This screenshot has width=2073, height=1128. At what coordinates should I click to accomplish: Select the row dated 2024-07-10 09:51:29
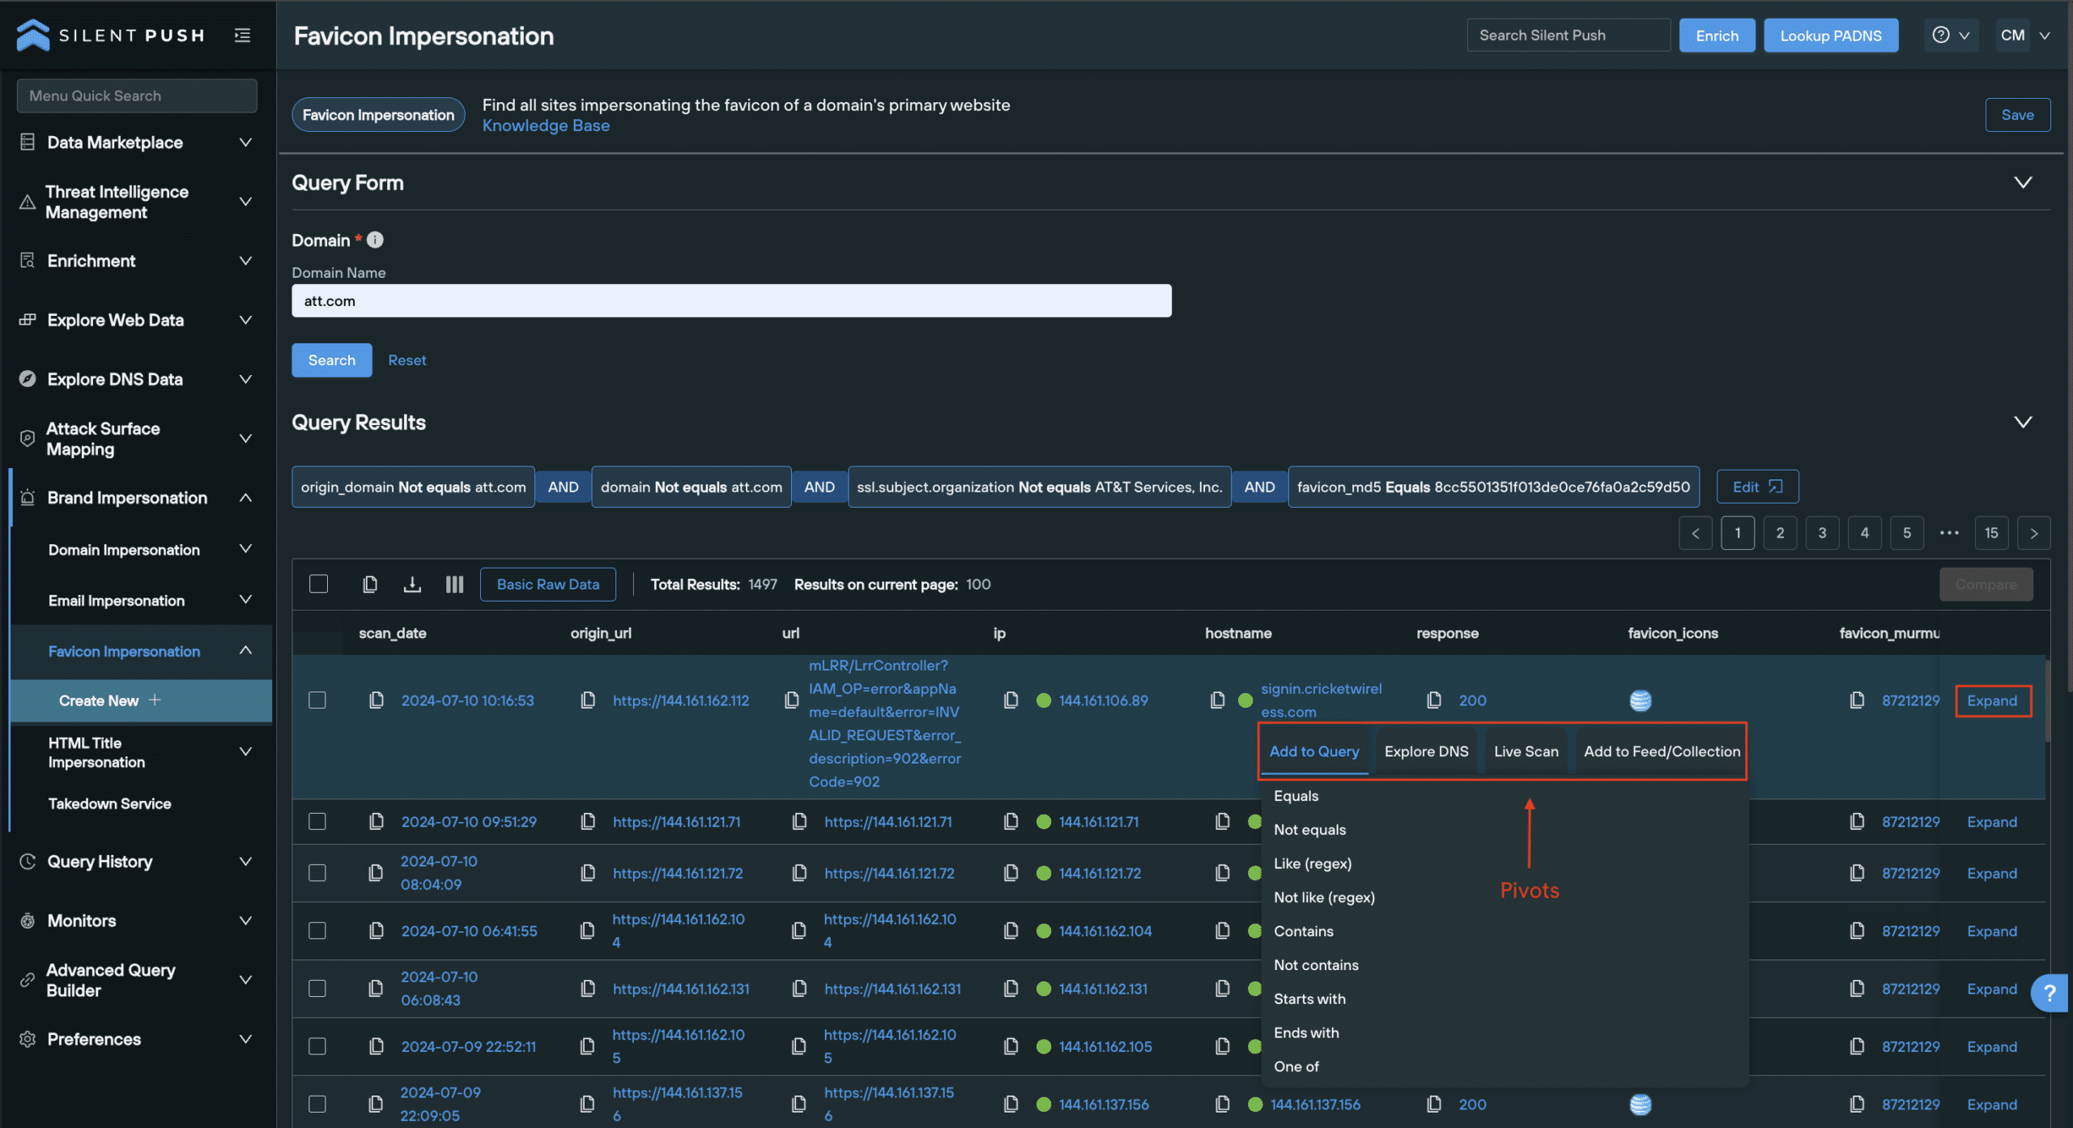point(317,821)
